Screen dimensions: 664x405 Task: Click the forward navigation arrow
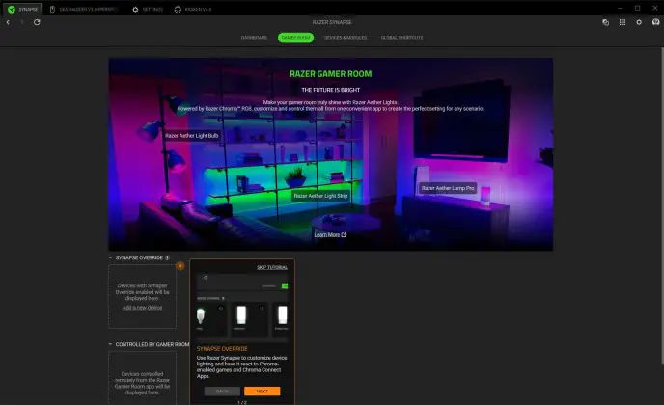22,22
